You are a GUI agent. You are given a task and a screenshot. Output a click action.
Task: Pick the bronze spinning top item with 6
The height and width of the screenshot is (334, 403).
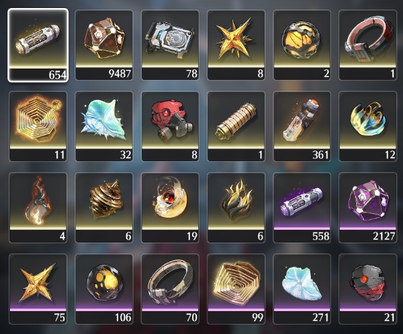104,208
